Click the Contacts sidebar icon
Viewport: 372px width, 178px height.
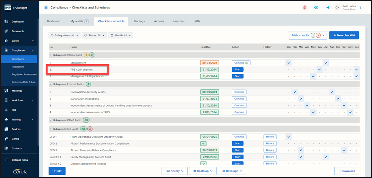click(x=6, y=148)
